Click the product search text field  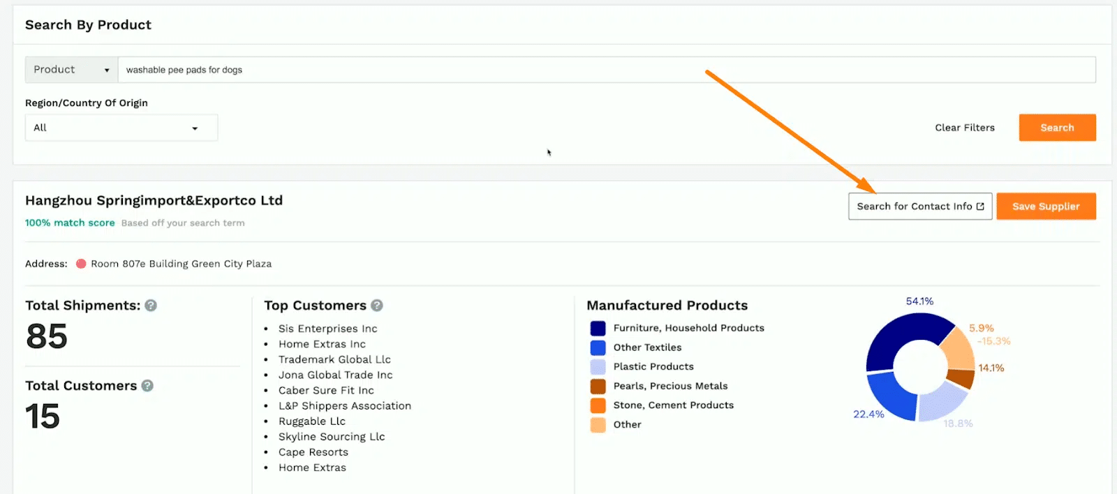click(x=606, y=70)
